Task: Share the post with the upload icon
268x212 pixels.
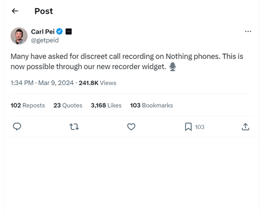Action: coord(245,127)
